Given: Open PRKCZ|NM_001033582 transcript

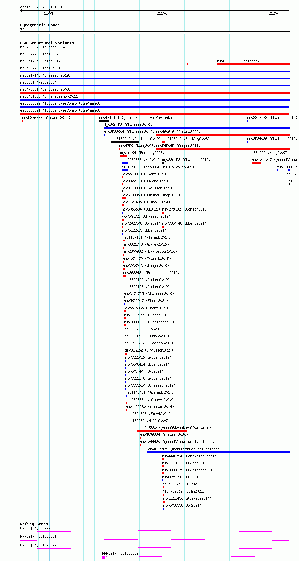Looking at the screenshot, I should pos(120,553).
